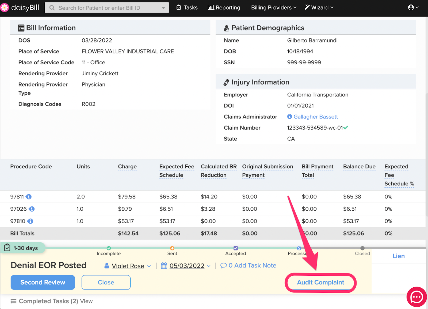Image resolution: width=428 pixels, height=309 pixels.
Task: Click the calendar icon for due date
Action: [164, 266]
